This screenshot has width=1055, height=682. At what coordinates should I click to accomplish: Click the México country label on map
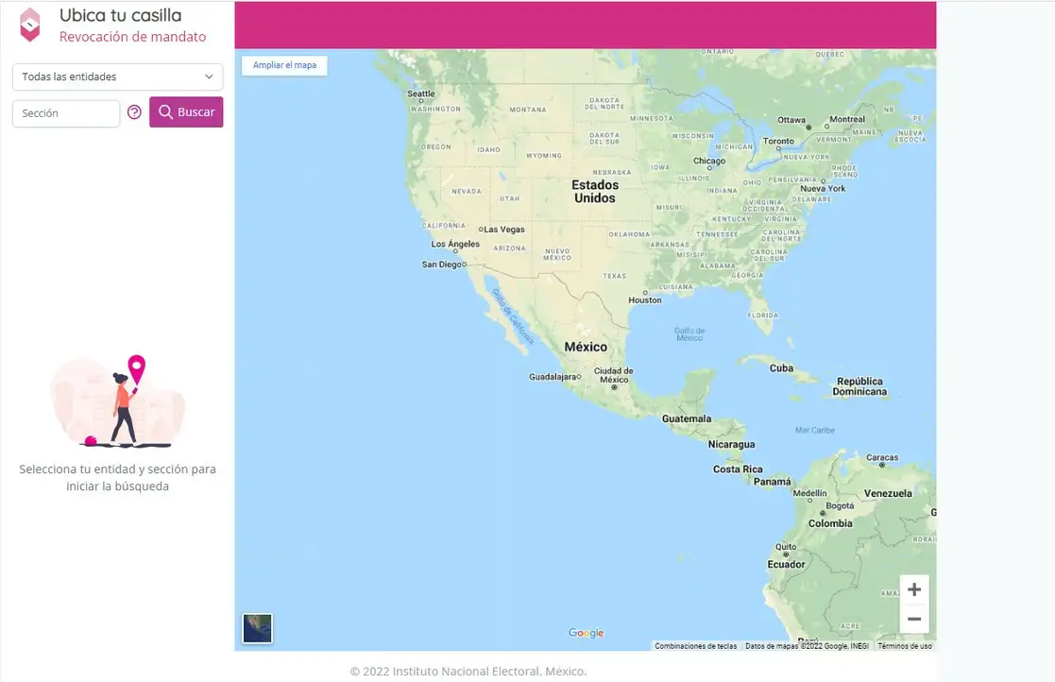(586, 347)
